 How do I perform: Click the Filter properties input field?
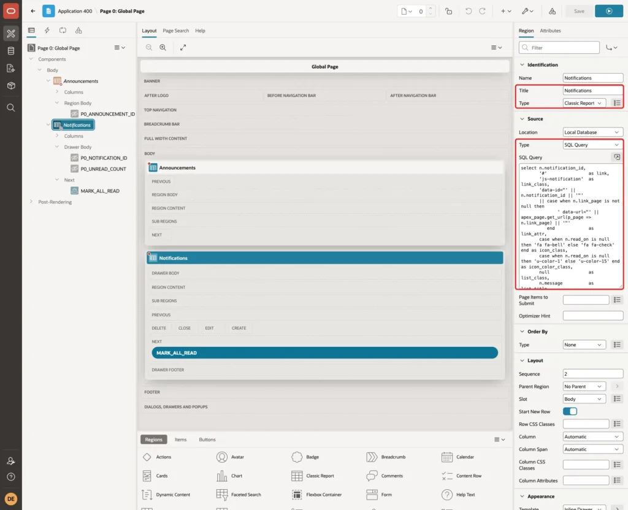(559, 48)
